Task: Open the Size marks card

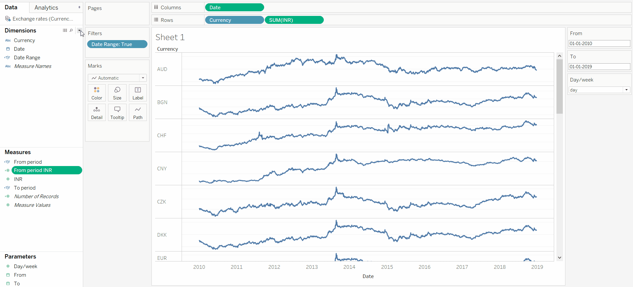Action: click(117, 93)
